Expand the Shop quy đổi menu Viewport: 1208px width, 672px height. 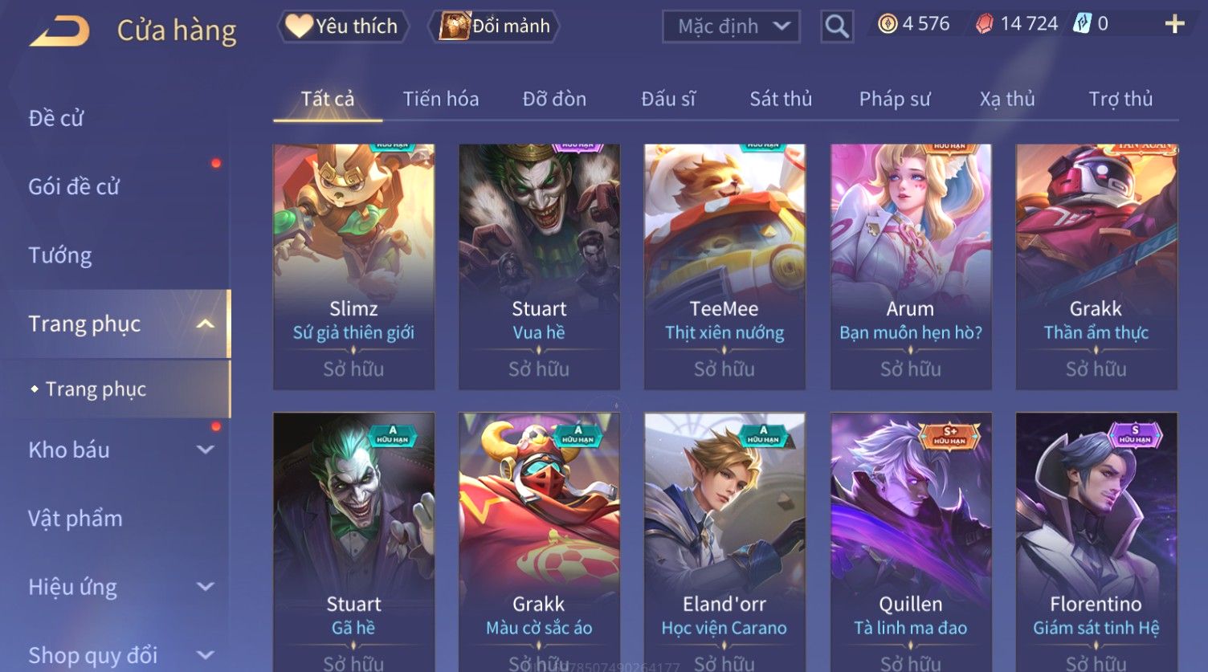tap(206, 654)
